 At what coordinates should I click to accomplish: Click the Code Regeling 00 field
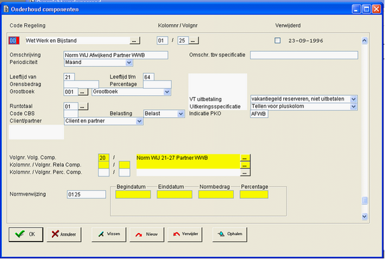pyautogui.click(x=14, y=41)
